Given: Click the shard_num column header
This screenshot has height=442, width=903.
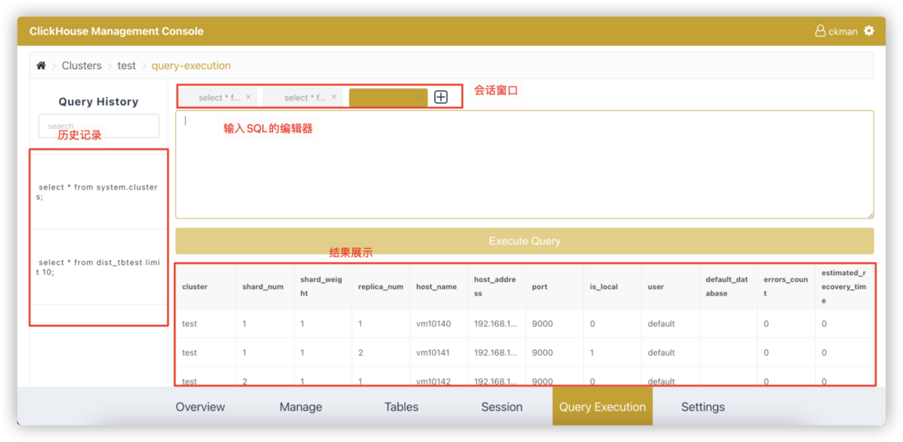Looking at the screenshot, I should pos(263,287).
